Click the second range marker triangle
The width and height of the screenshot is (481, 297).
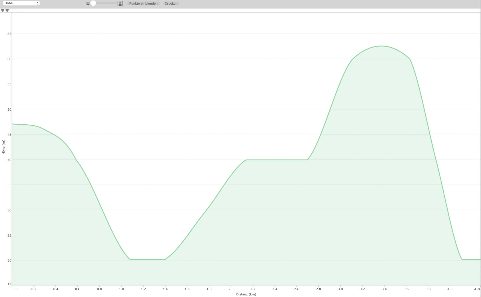7,11
